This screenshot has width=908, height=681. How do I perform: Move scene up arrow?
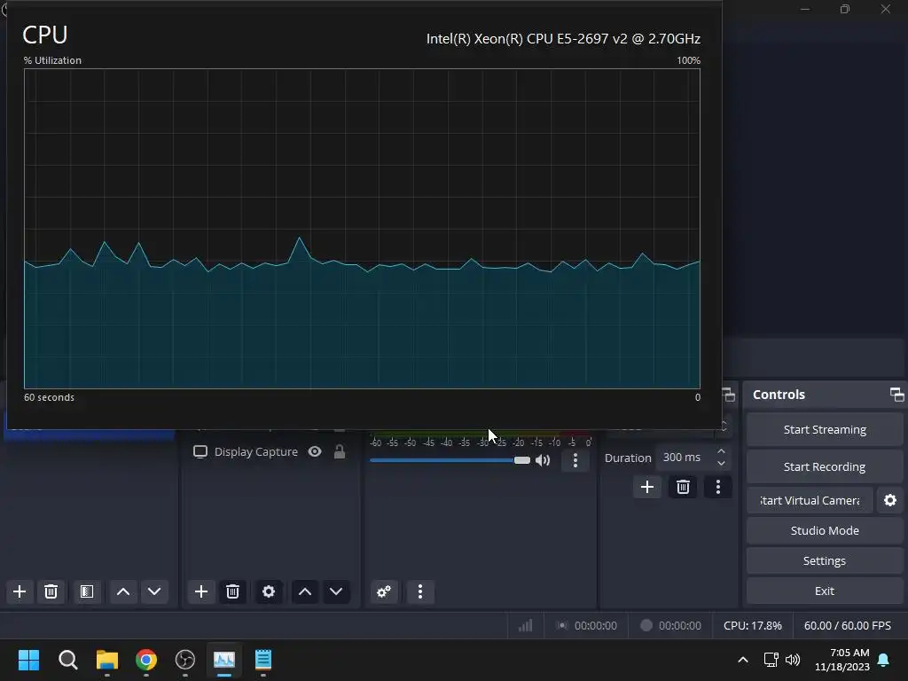click(x=122, y=591)
